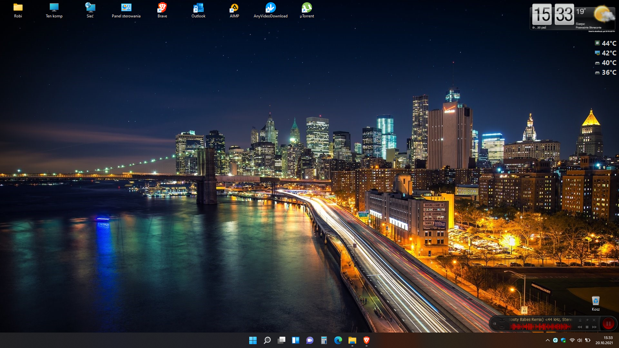Image resolution: width=619 pixels, height=348 pixels.
Task: Pause playback in the AIMP mini player
Action: tap(608, 324)
